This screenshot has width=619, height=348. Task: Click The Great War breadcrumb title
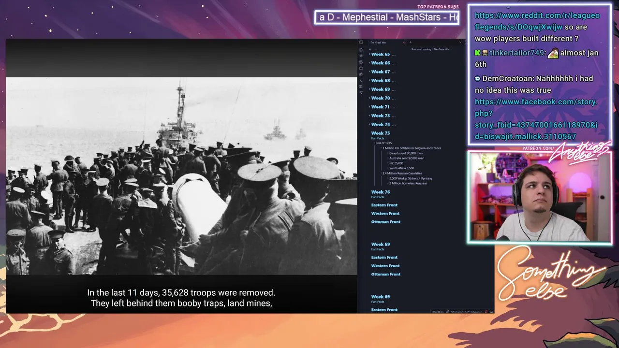tap(441, 49)
